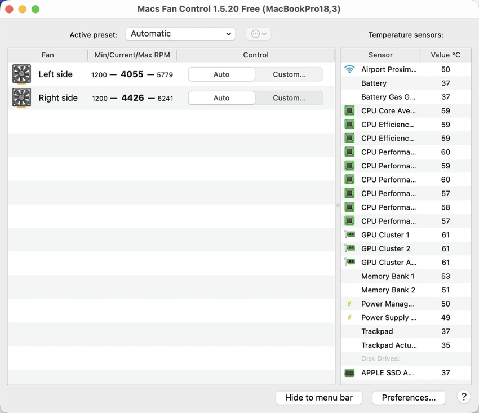479x413 pixels.
Task: Open the preset options ellipsis menu
Action: 259,34
